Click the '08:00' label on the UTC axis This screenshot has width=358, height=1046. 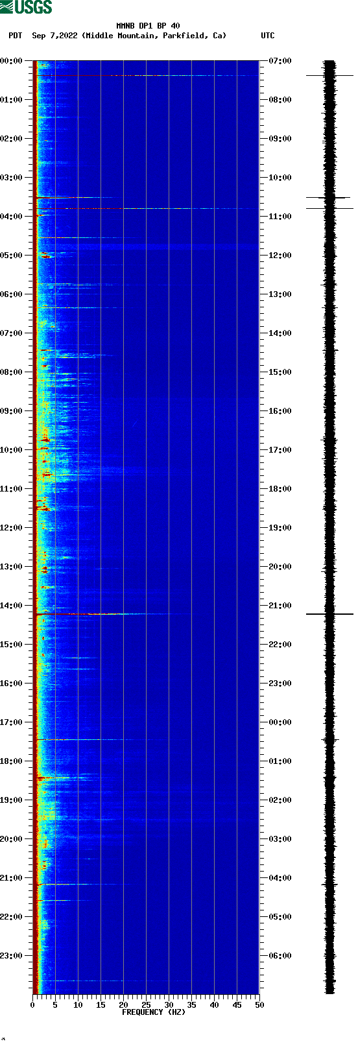pyautogui.click(x=280, y=100)
